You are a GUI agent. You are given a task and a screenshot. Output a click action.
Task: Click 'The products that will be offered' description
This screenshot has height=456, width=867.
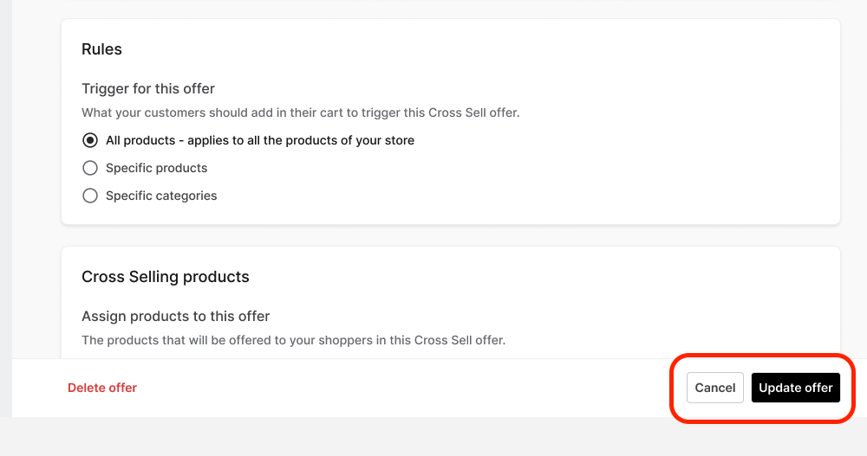point(294,340)
